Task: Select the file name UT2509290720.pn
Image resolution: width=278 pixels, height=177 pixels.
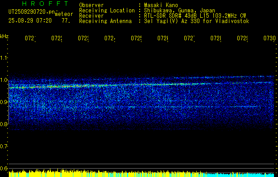Action: [x=31, y=12]
